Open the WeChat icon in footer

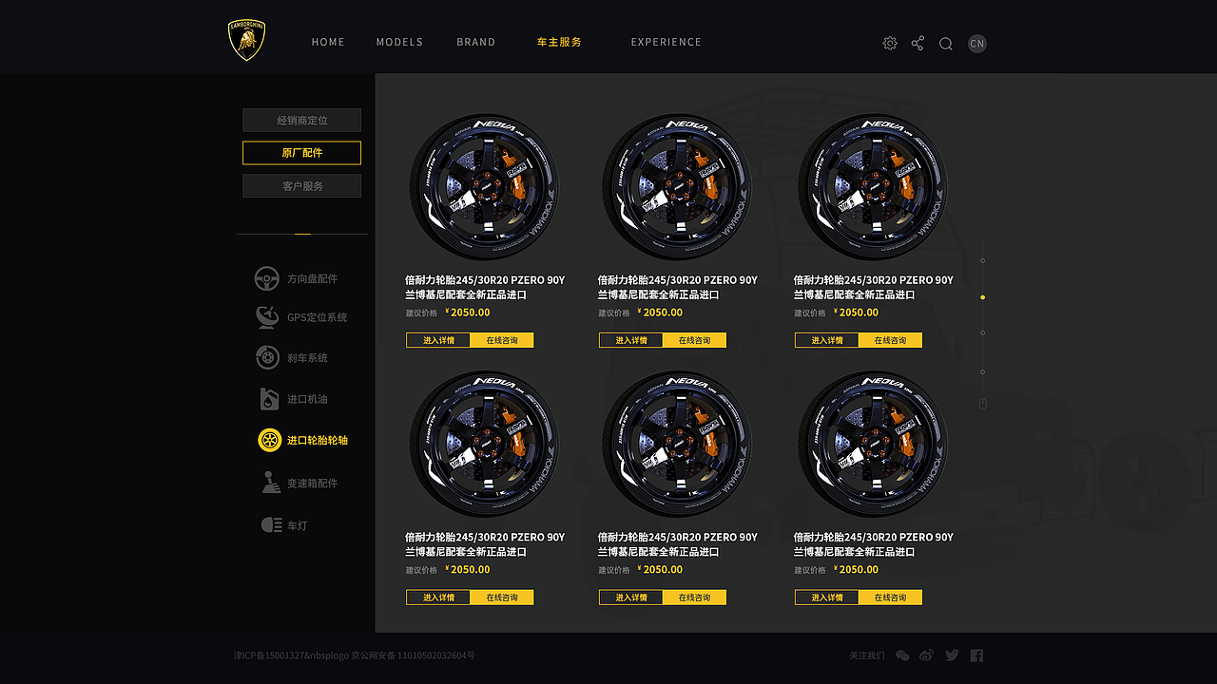[903, 655]
